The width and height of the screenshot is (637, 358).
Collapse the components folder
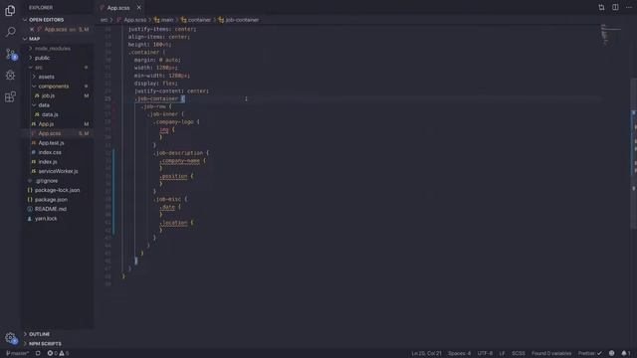pyautogui.click(x=53, y=87)
